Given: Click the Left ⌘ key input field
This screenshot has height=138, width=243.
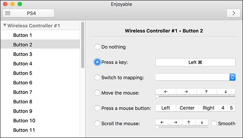Looking at the screenshot, I should point(195,62).
